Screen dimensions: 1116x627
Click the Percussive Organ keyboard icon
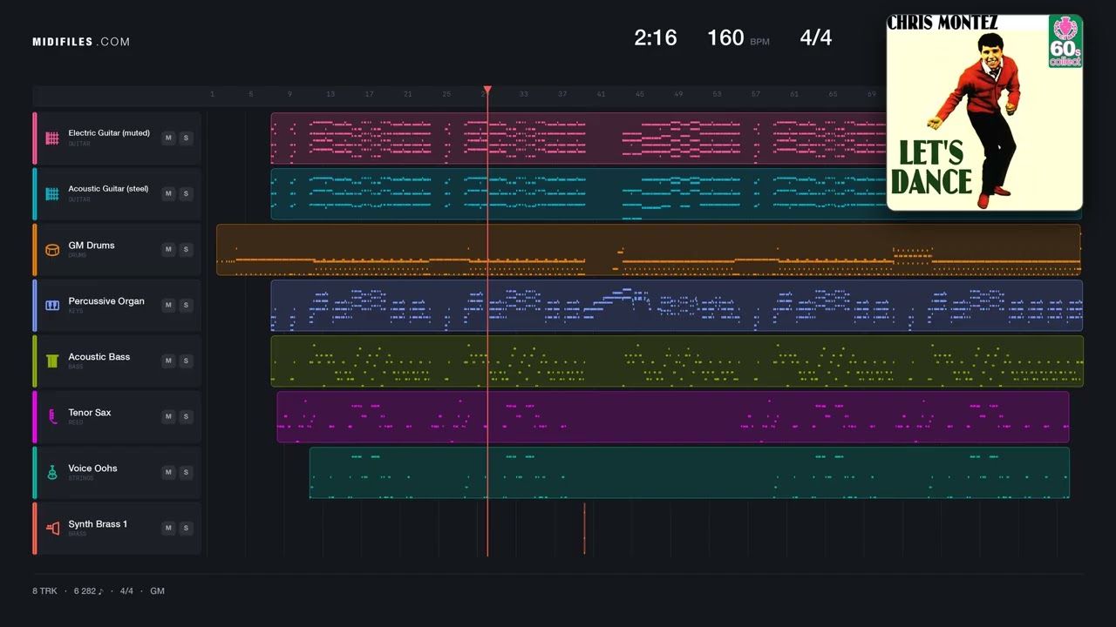coord(52,306)
